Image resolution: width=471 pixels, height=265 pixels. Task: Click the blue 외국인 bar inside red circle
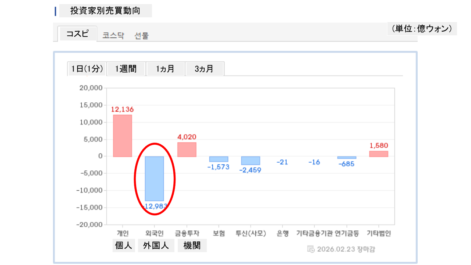point(154,179)
